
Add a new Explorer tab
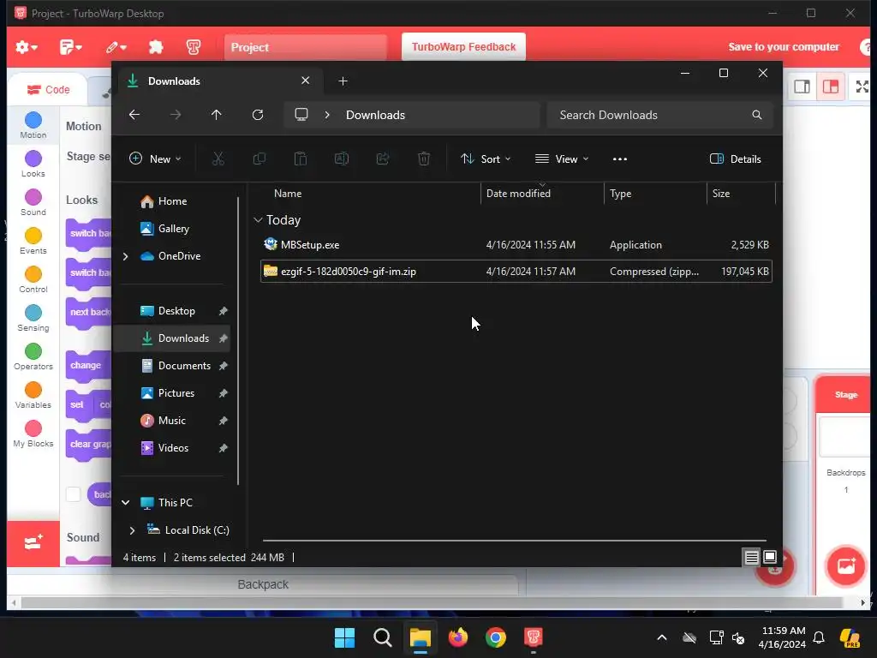pyautogui.click(x=343, y=81)
